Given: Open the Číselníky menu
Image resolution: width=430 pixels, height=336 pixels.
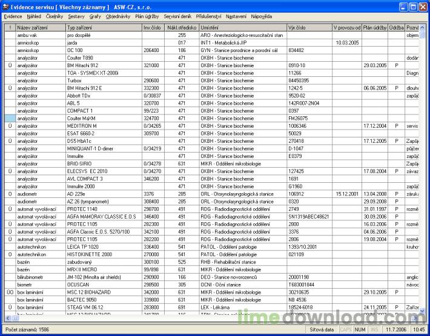Looking at the screenshot, I should coord(55,17).
